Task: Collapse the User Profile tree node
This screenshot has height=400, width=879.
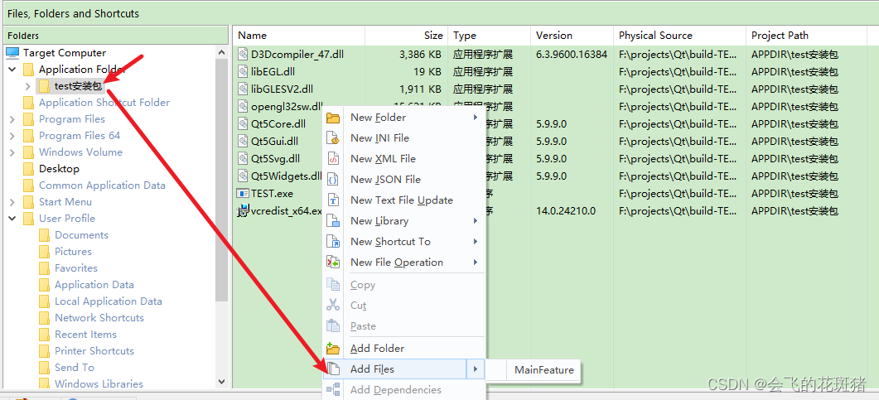Action: 12,219
